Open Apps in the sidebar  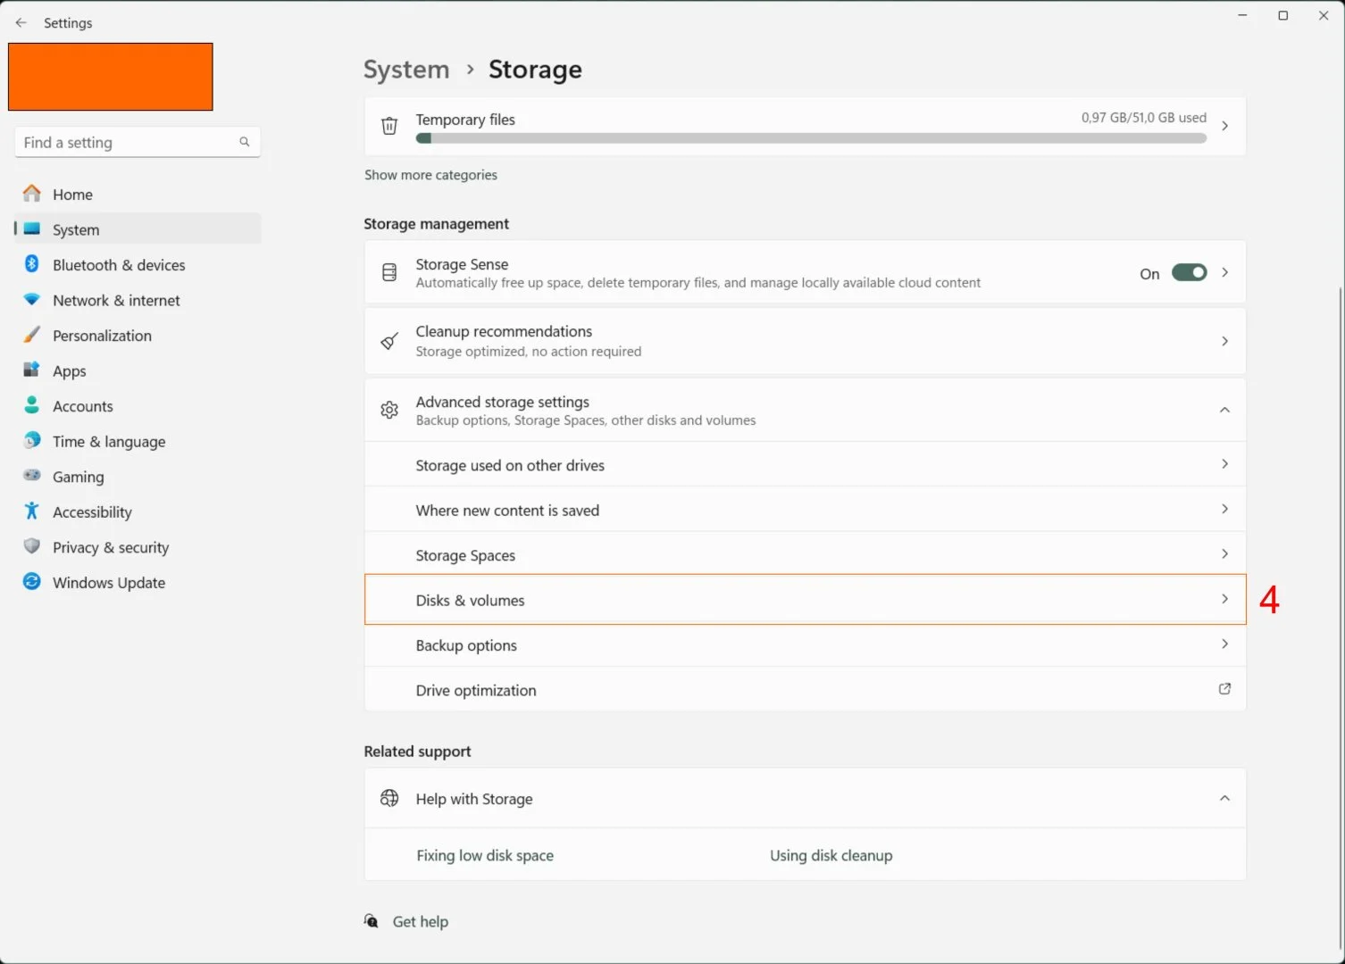(137, 370)
